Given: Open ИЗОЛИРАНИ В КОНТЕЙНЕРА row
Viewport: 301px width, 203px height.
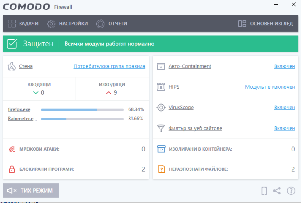Looking at the screenshot, I should click(226, 149).
